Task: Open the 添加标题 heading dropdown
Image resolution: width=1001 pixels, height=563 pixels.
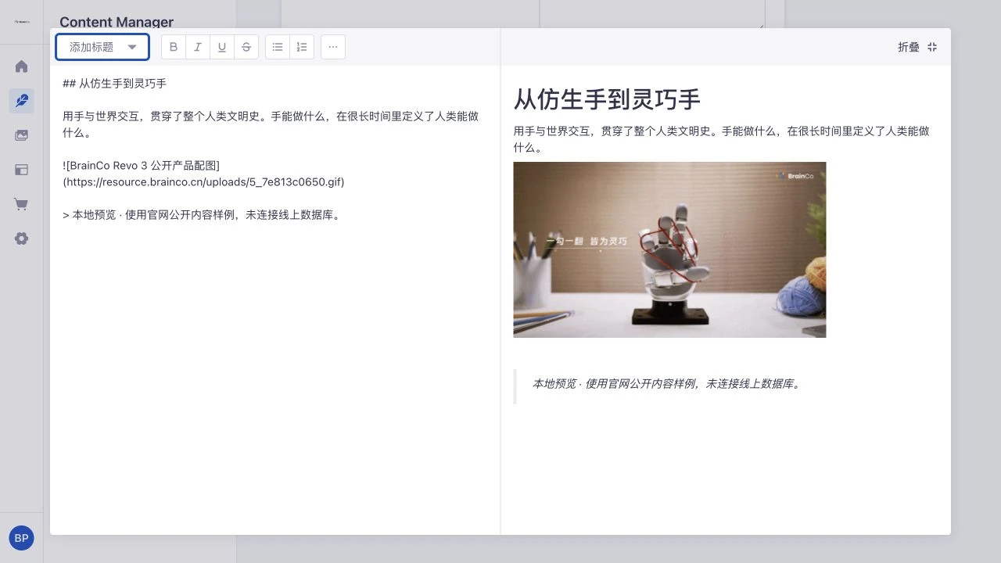Action: coord(102,47)
